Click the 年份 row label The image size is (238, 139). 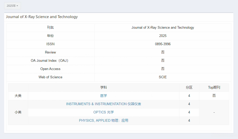click(x=50, y=36)
